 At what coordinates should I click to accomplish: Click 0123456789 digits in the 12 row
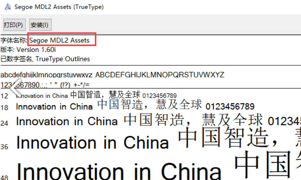coord(160,95)
